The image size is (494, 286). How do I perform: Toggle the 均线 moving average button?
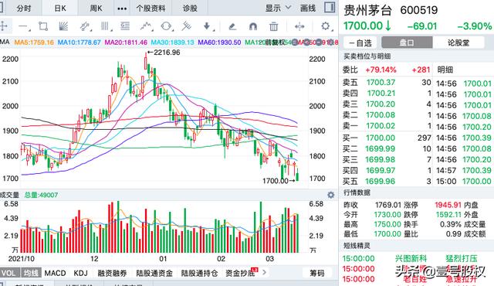[31, 273]
